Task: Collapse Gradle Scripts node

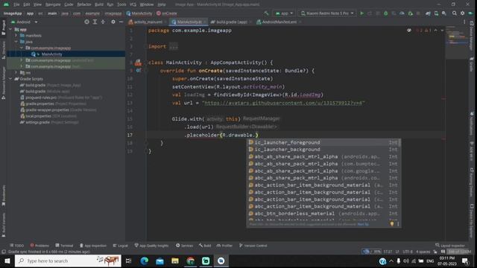Action: (10, 79)
